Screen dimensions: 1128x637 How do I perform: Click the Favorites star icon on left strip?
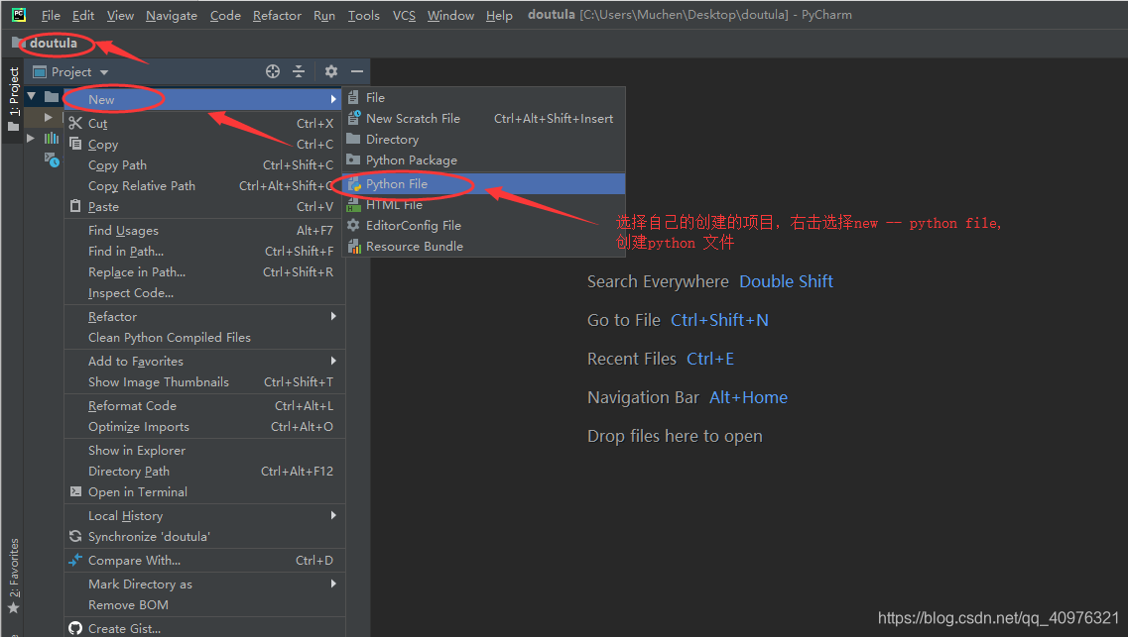point(13,607)
